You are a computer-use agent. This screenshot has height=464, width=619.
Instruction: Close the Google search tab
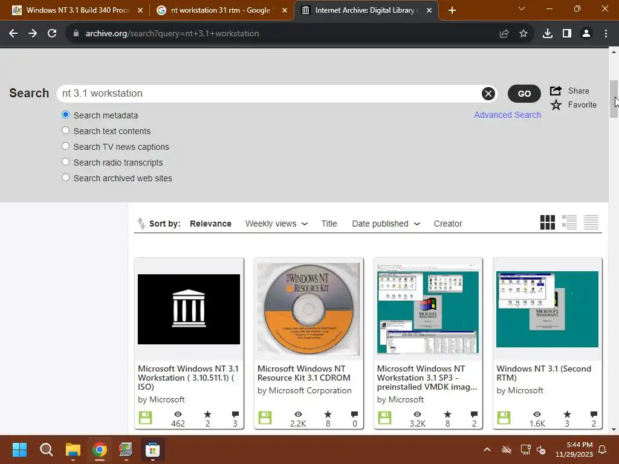click(285, 10)
